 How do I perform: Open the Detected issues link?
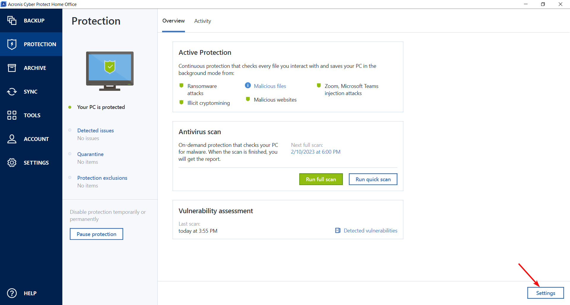[96, 130]
